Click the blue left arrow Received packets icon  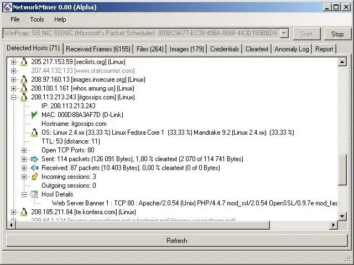34,168
